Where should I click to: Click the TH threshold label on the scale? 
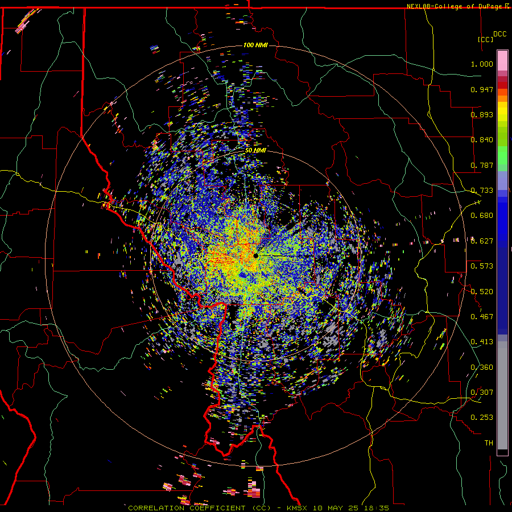click(x=489, y=443)
